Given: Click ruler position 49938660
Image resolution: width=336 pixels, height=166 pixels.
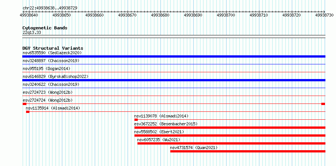Looking at the screenshot, I should 95,15.
